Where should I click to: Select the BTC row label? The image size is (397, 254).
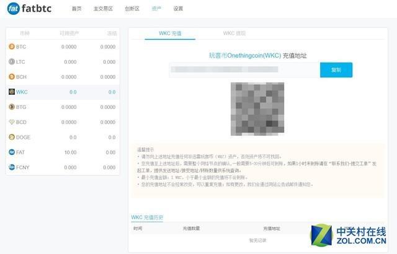(x=21, y=46)
